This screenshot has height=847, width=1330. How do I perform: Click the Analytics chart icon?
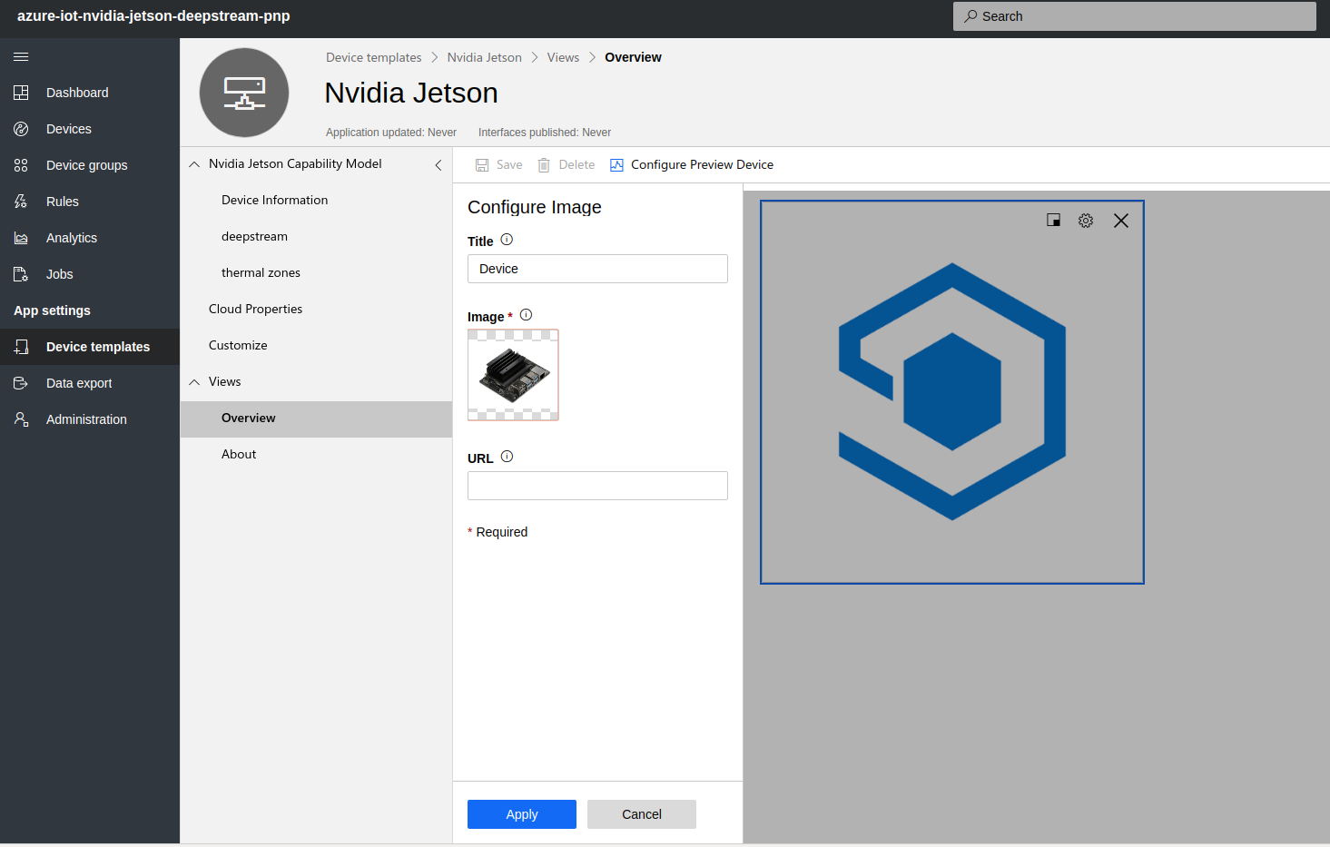point(21,238)
